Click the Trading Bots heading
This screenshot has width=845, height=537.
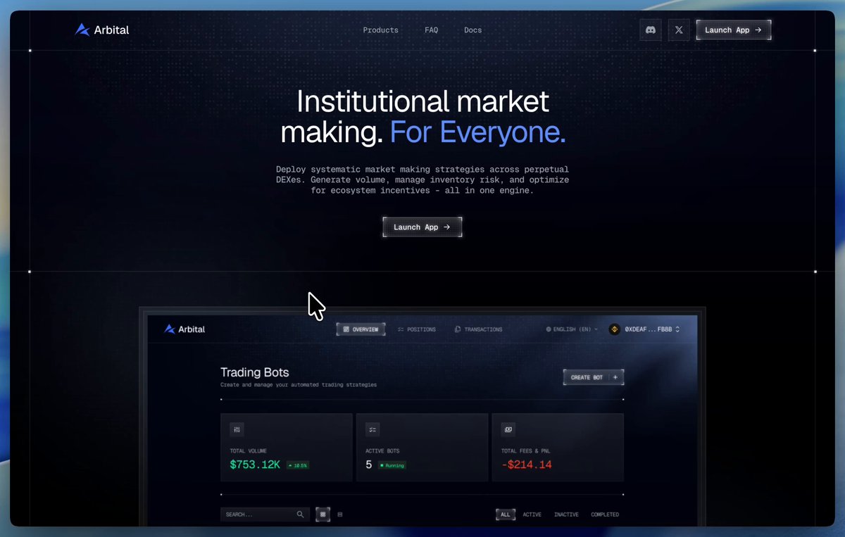[255, 372]
